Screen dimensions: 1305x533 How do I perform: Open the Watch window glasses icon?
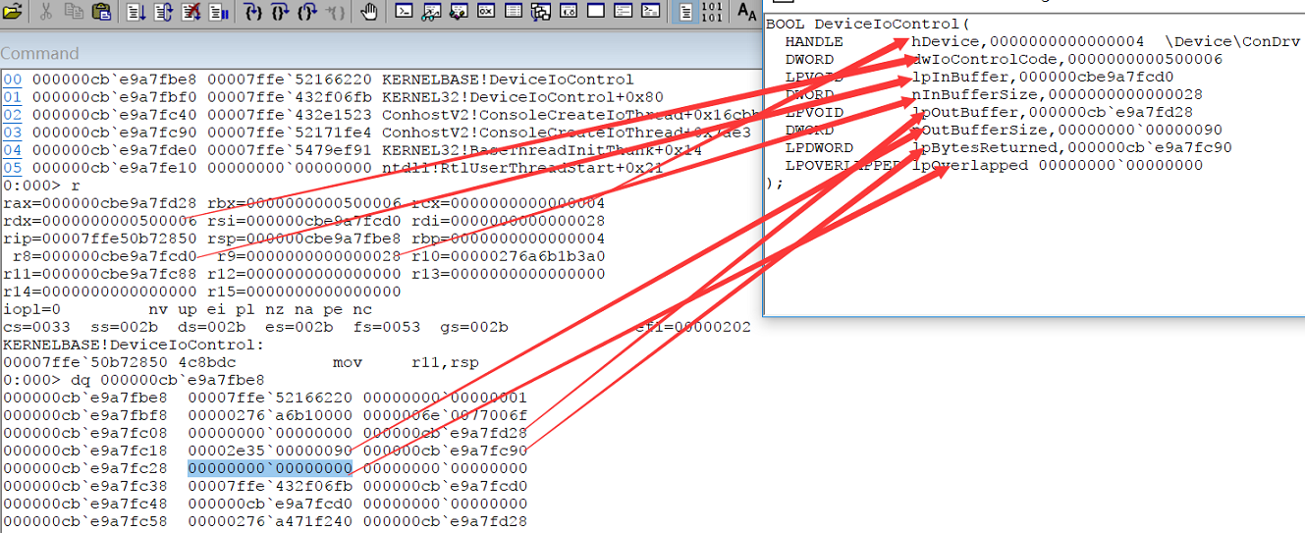[x=431, y=12]
